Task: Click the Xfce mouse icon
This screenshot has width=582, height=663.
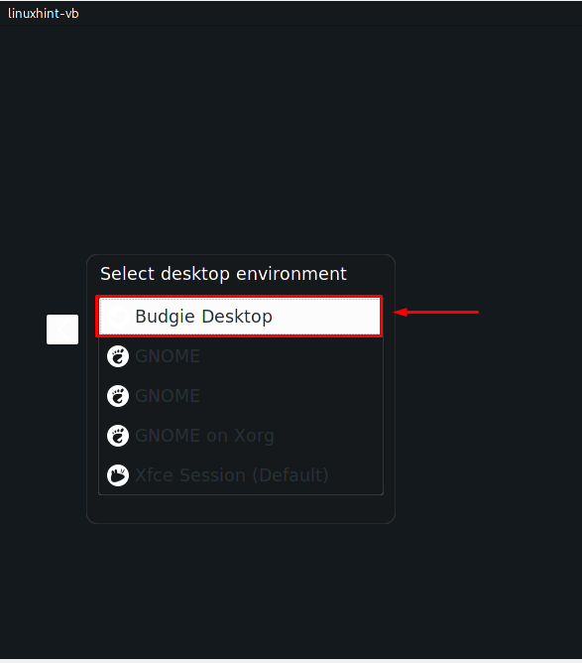Action: coord(118,475)
